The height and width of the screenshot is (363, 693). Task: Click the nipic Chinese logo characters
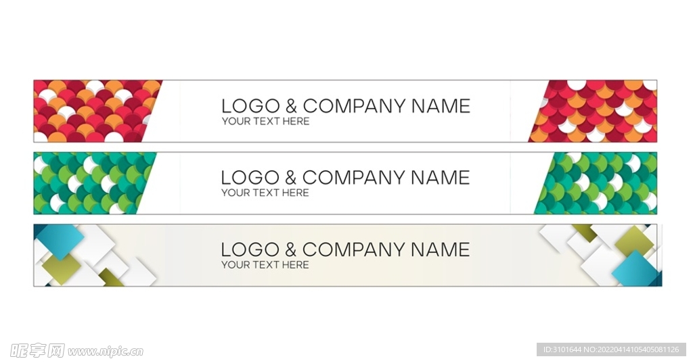[37, 351]
